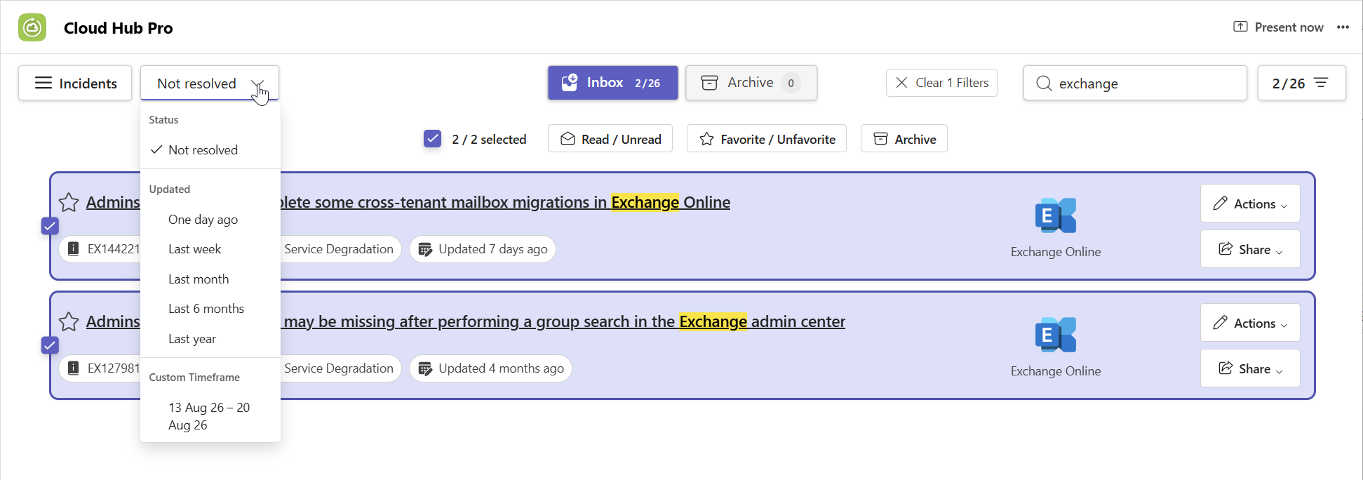Click the Cloud Hub Pro app logo
Image resolution: width=1363 pixels, height=480 pixels.
[x=32, y=27]
